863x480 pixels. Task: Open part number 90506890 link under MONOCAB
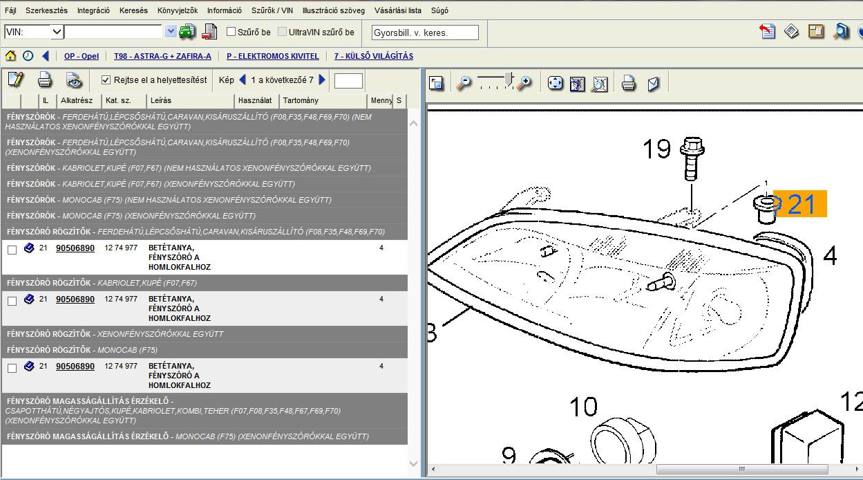[x=75, y=367]
